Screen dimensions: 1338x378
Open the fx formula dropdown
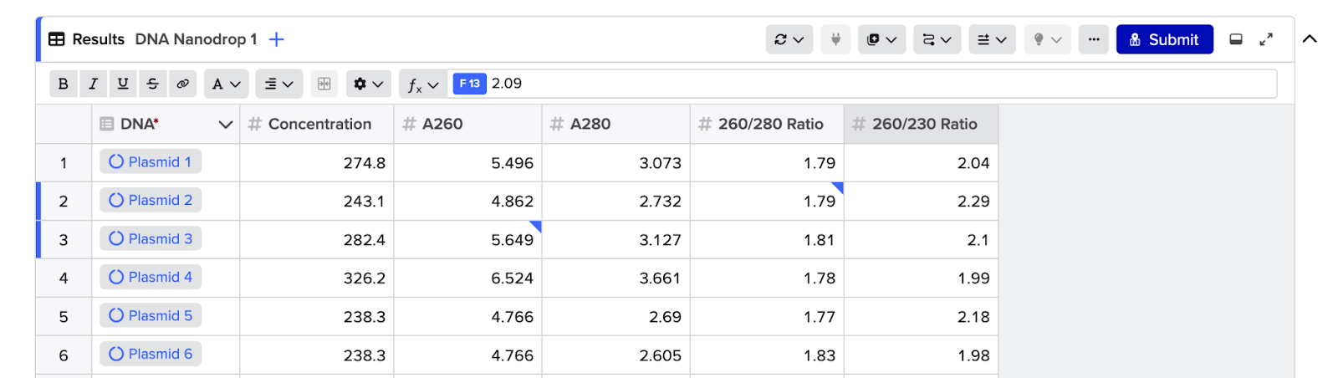coord(423,84)
